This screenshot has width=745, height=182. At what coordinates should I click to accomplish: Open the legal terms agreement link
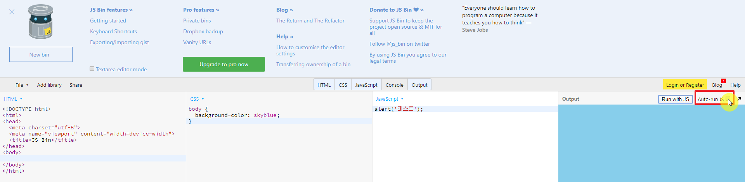click(408, 58)
